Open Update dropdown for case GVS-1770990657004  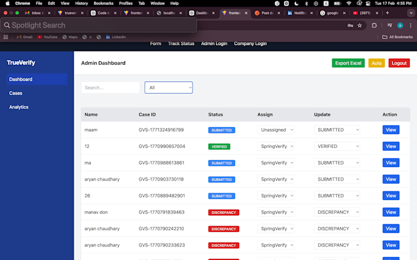(337, 146)
